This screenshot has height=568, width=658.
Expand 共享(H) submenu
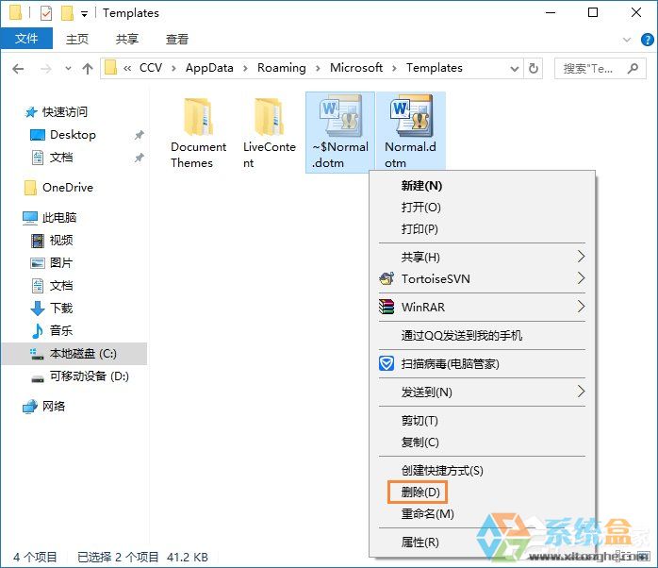(482, 257)
